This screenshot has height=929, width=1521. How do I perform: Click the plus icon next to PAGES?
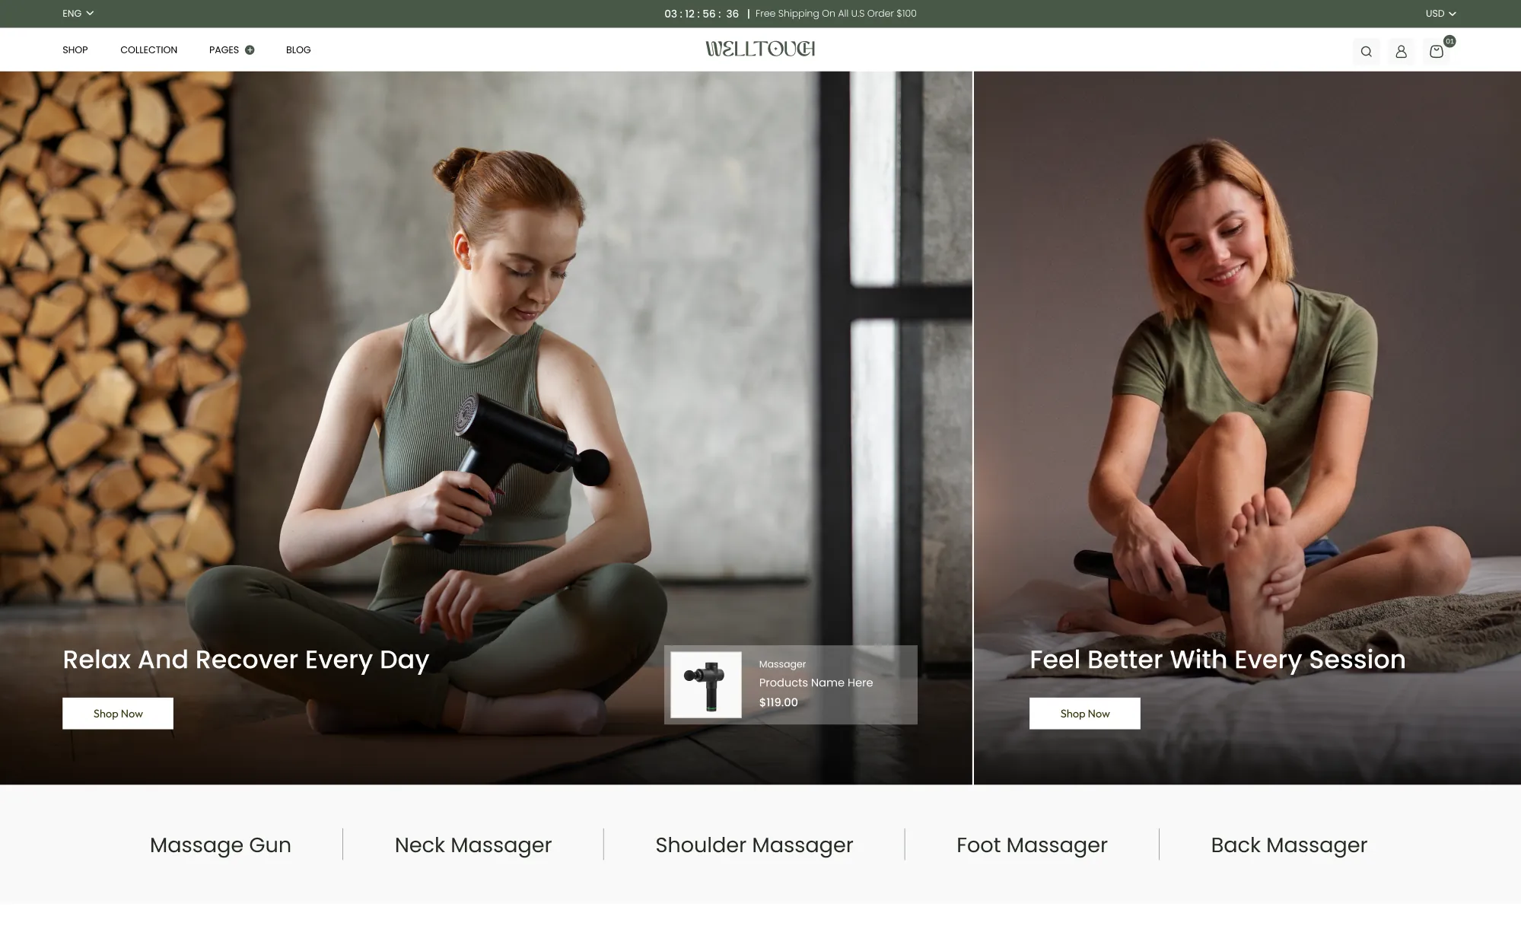tap(250, 50)
